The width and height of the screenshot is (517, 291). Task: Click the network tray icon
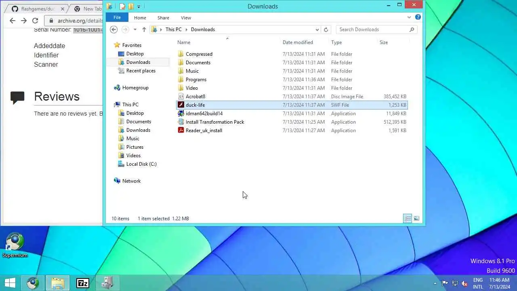pos(455,283)
